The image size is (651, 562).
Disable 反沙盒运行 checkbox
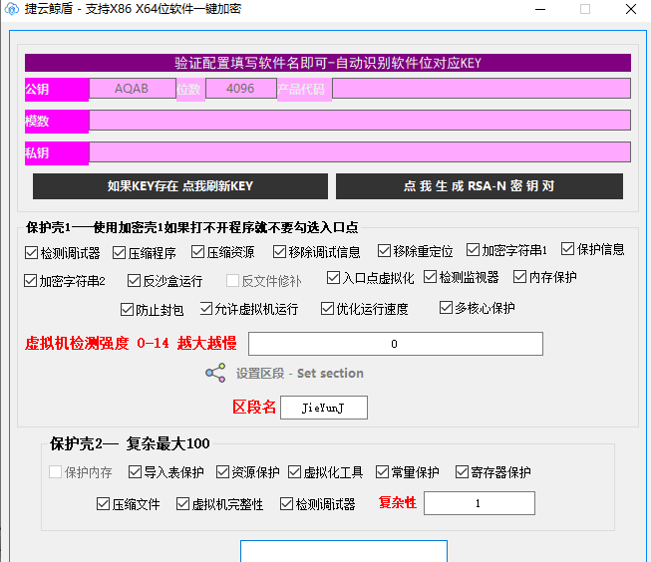point(134,281)
